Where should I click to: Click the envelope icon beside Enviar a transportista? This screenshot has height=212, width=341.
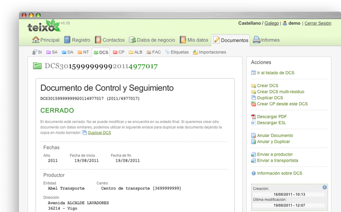(253, 161)
